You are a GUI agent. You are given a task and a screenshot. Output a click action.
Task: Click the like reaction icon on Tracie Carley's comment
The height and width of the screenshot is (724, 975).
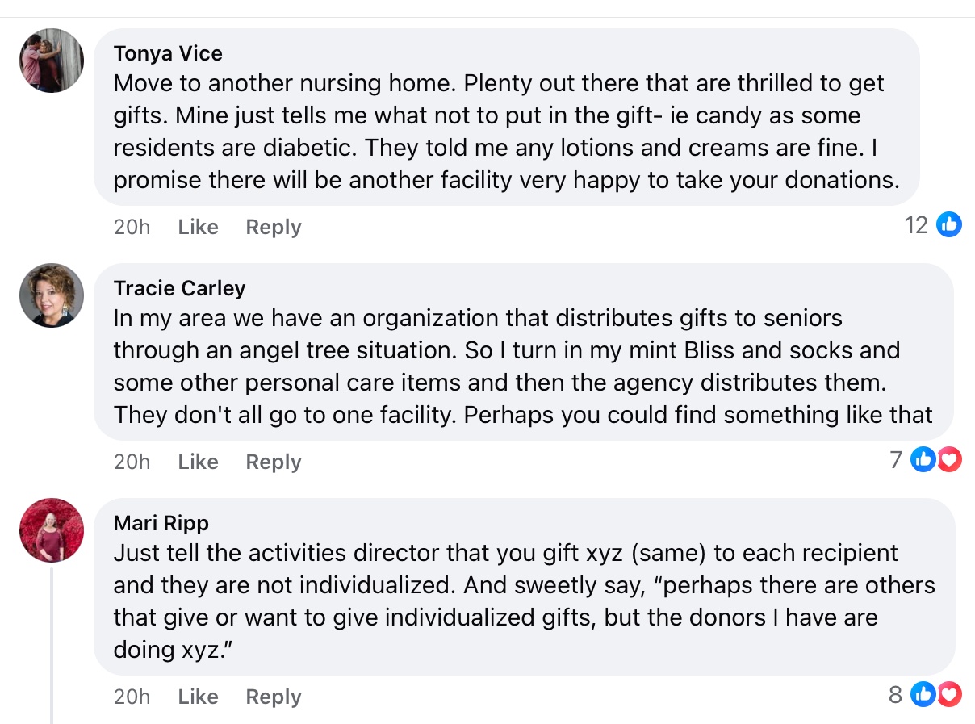(923, 460)
